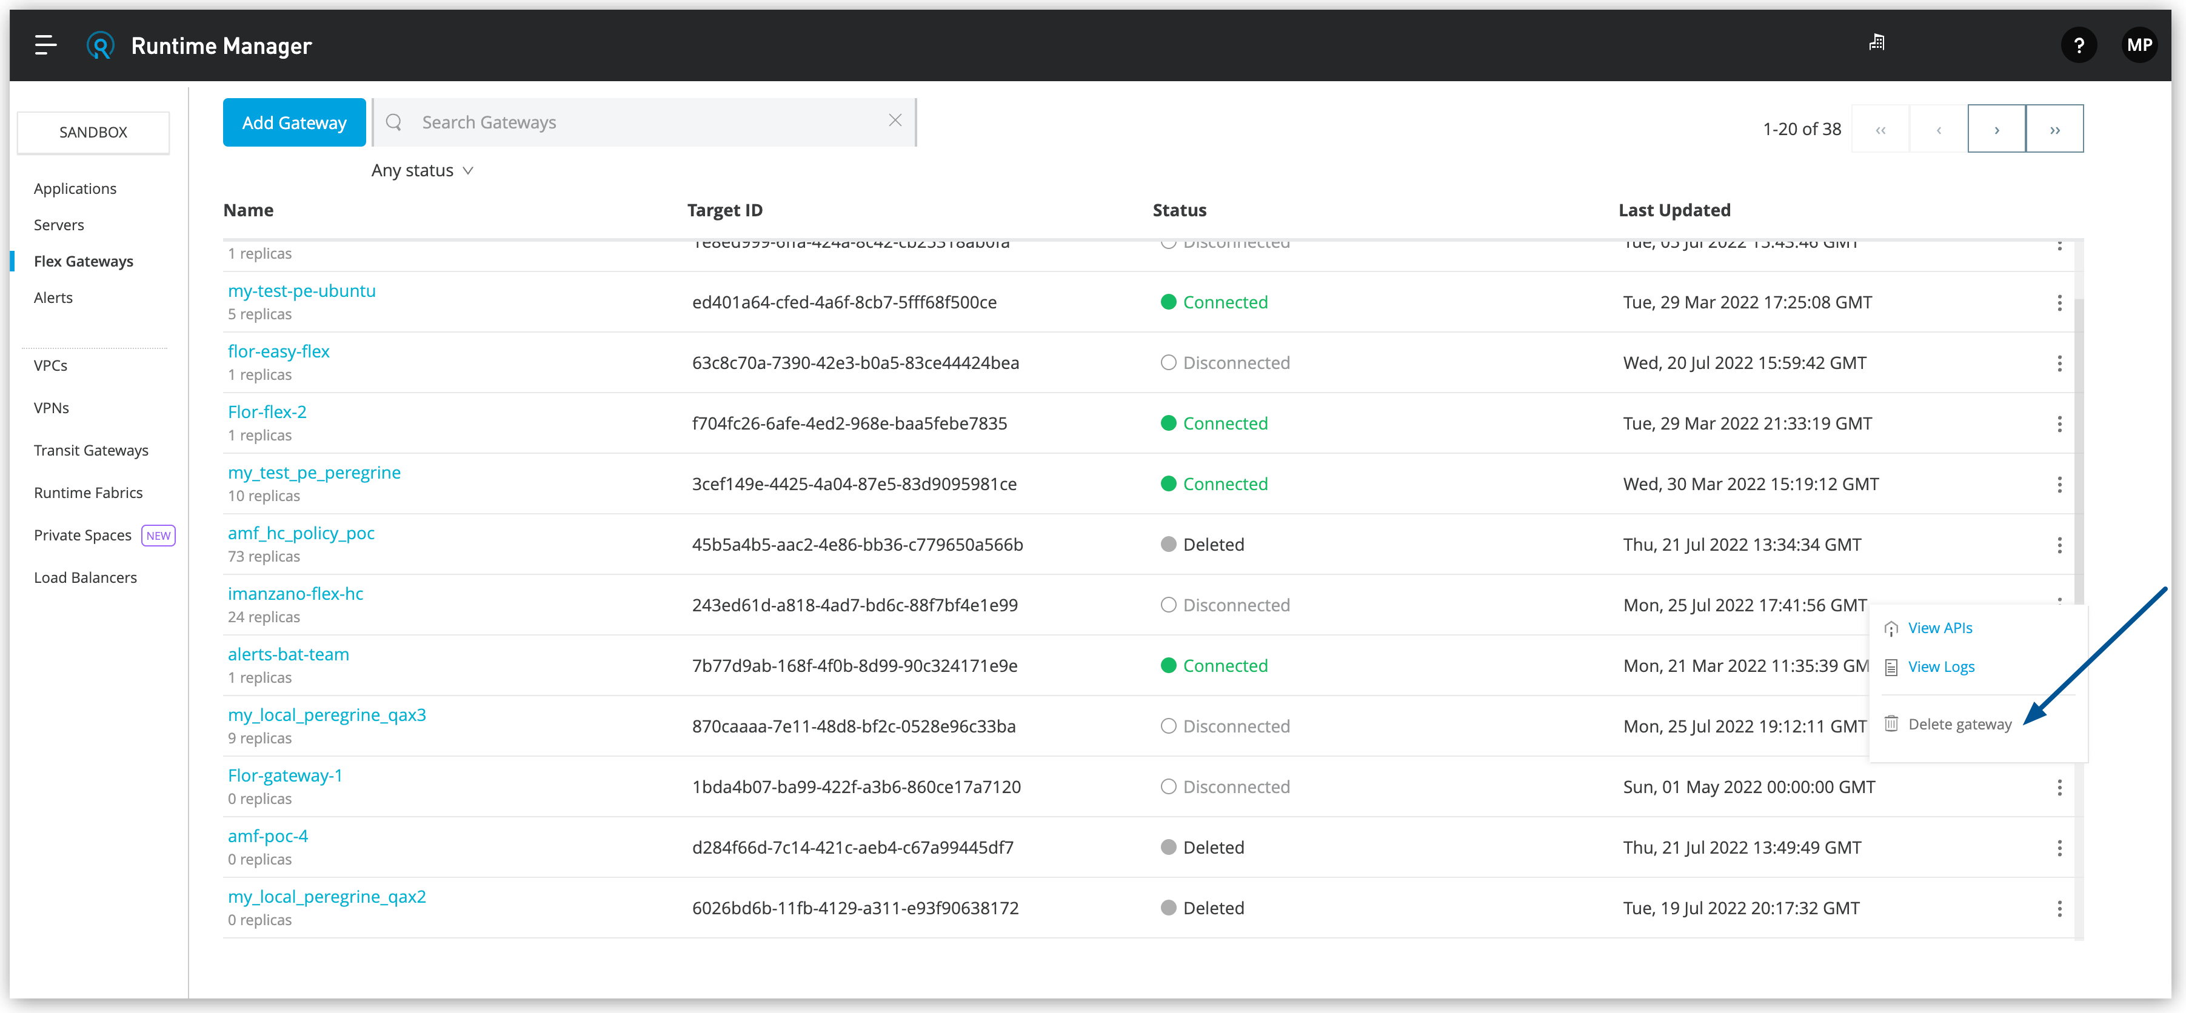Open Alerts in the sidebar
The image size is (2186, 1013).
pyautogui.click(x=53, y=298)
